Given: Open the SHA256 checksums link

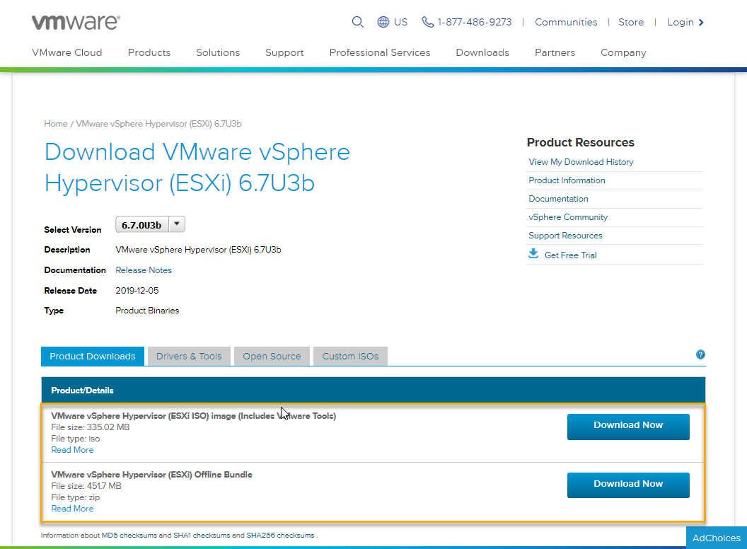Looking at the screenshot, I should coord(280,535).
